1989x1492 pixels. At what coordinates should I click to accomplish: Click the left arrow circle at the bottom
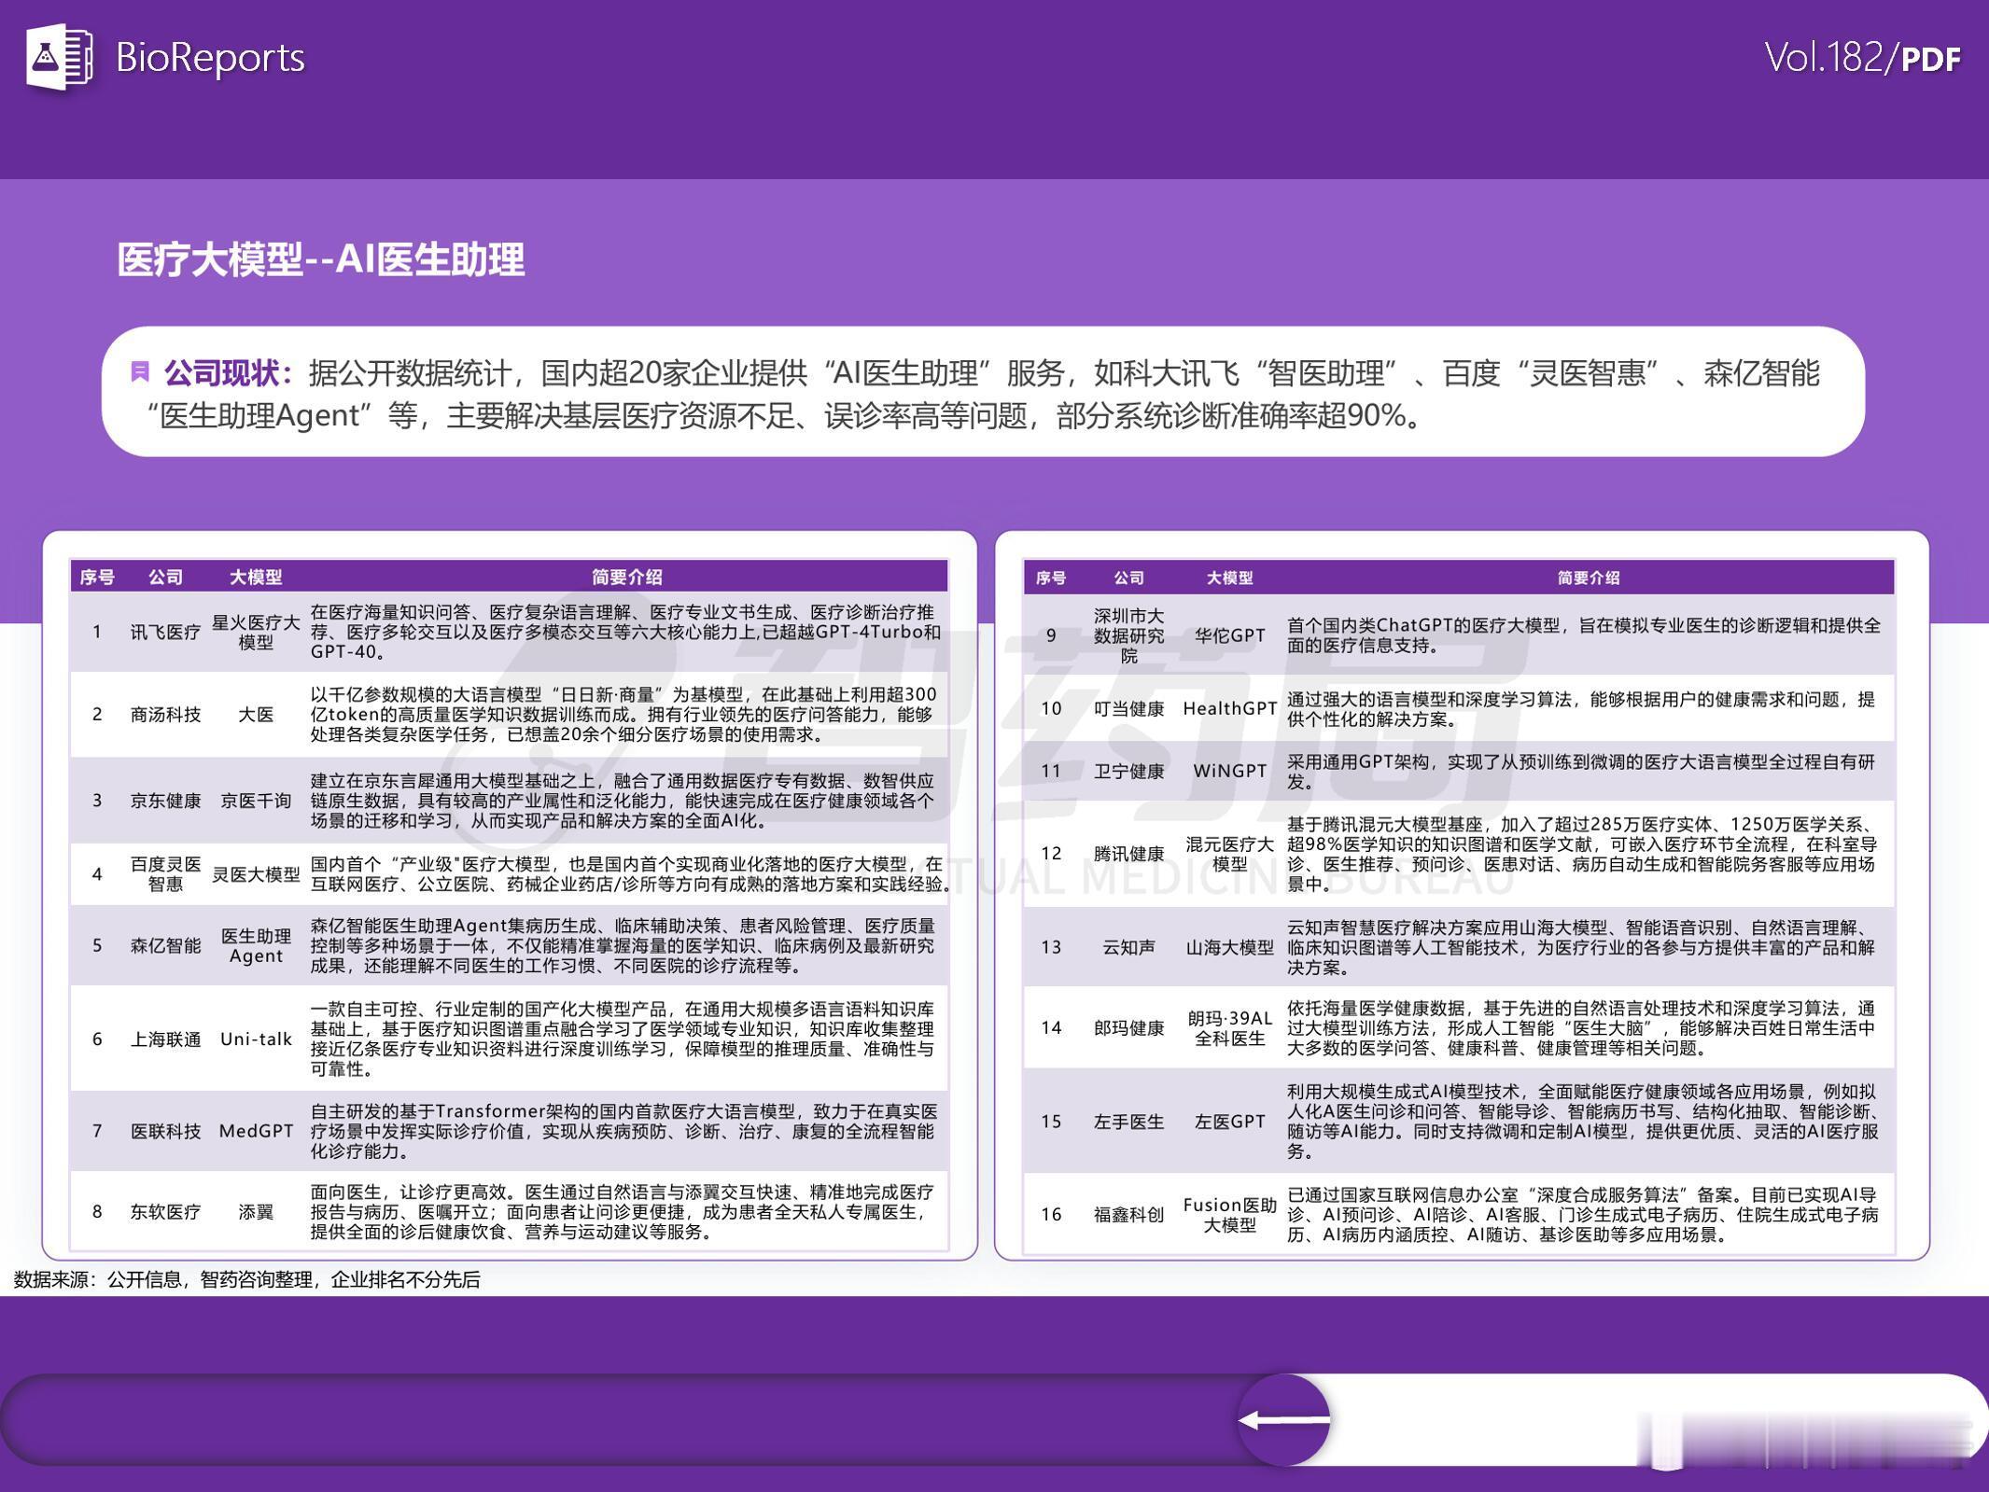pyautogui.click(x=1283, y=1419)
